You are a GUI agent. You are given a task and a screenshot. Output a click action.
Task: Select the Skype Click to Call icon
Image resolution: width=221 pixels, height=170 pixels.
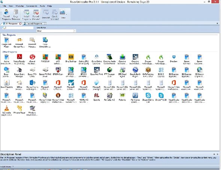(148, 98)
